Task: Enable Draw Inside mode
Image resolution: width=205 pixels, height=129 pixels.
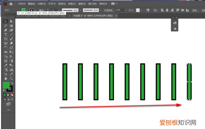Action: (12, 99)
